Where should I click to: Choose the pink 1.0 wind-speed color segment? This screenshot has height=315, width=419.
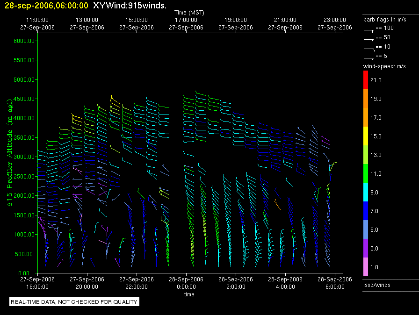tap(366, 267)
